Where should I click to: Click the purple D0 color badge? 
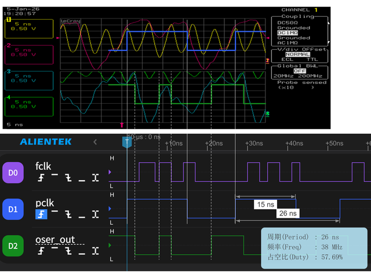pyautogui.click(x=14, y=172)
